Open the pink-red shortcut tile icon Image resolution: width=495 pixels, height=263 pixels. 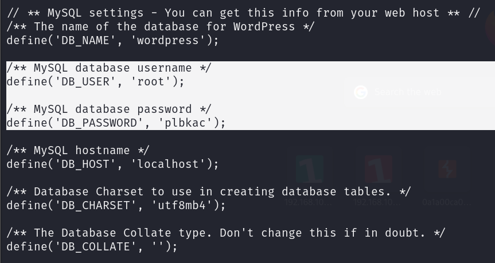point(379,169)
